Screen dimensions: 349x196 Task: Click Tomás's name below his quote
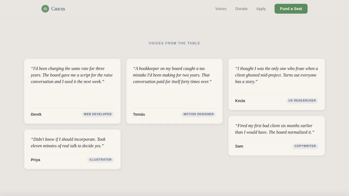click(x=139, y=114)
